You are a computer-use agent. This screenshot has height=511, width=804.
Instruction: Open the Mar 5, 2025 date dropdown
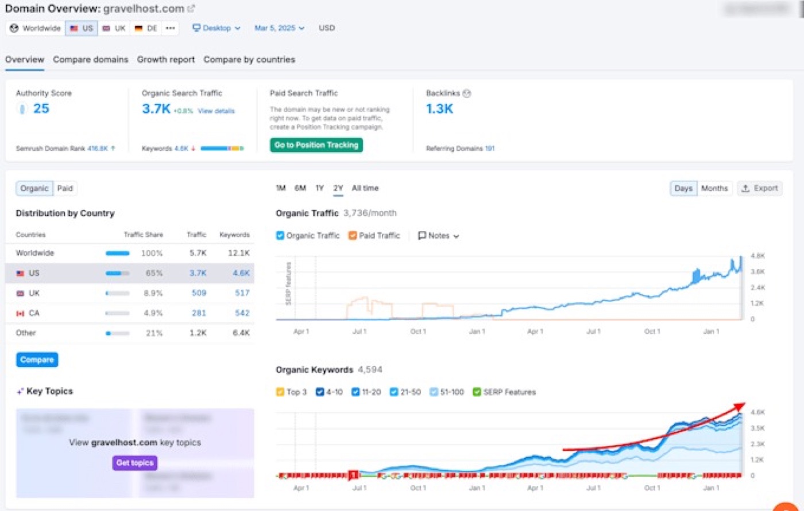pyautogui.click(x=280, y=28)
